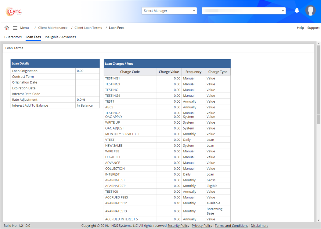Open the Security Policy link
Viewport: 321px width, 229px height.
point(178,226)
